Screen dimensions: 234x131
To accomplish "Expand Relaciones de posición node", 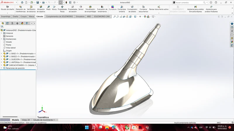I will pyautogui.click(x=1, y=68).
